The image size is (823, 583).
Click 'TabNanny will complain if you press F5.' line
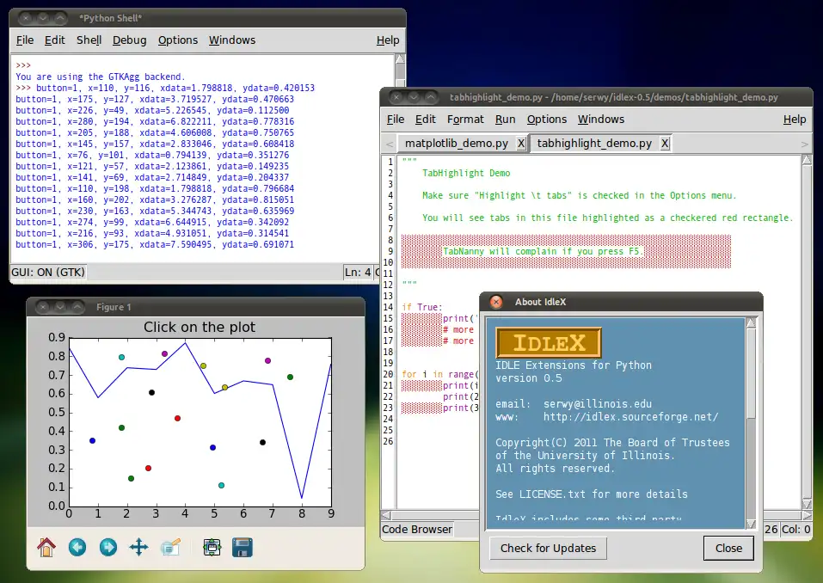(x=543, y=251)
